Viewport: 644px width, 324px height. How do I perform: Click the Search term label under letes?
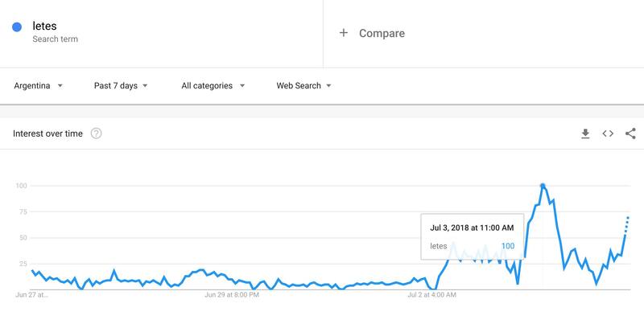click(x=55, y=39)
